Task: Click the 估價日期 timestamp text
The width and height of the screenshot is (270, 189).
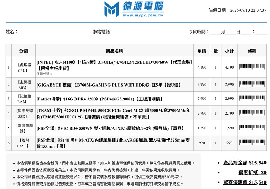Action: point(237,10)
